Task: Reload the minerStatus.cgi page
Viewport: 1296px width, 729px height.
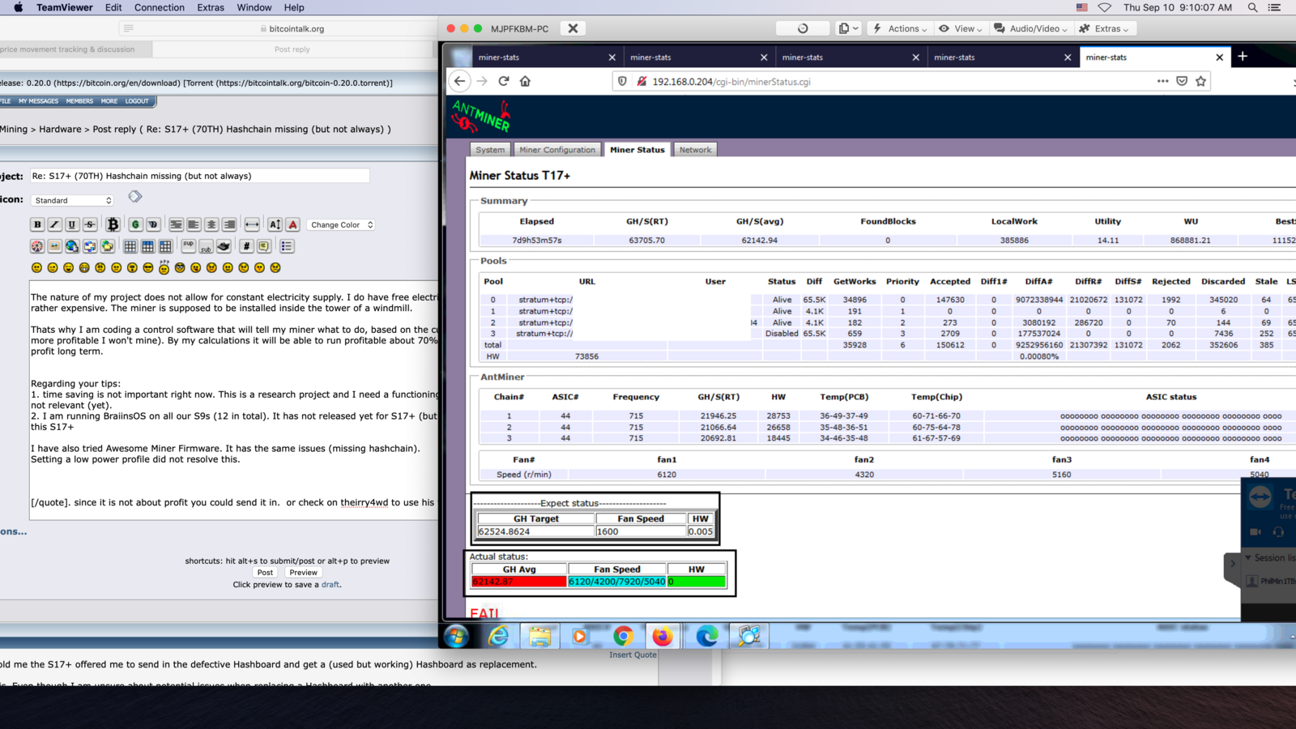Action: pyautogui.click(x=504, y=81)
